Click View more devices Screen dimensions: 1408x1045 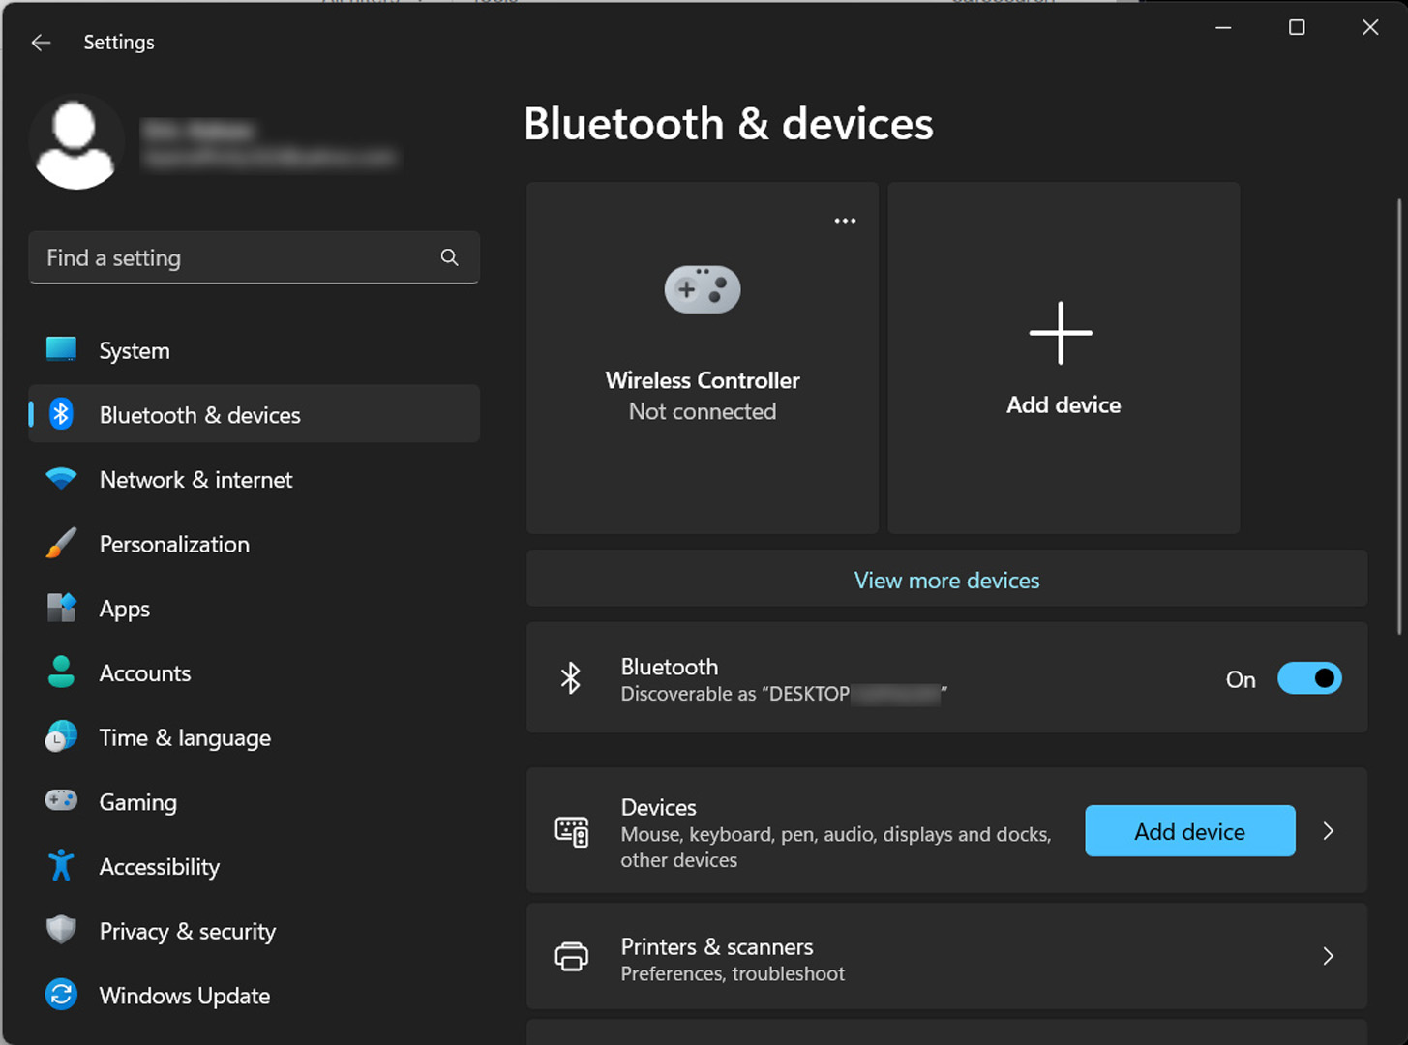click(x=946, y=580)
